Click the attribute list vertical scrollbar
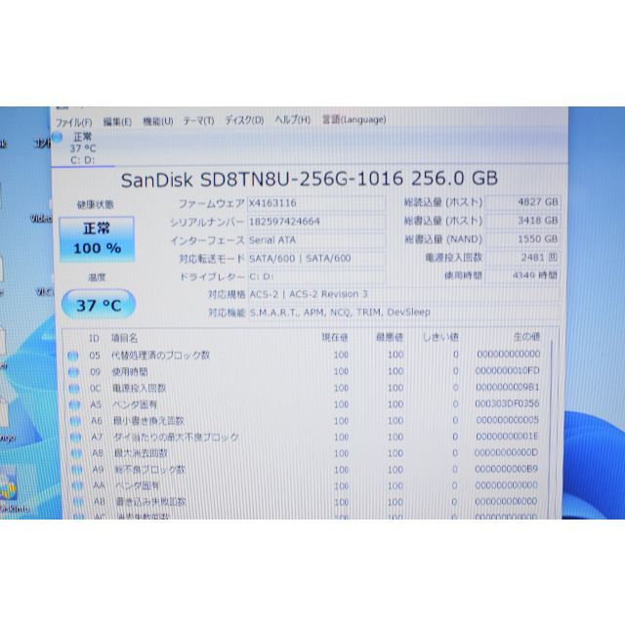Screen dimensions: 625x625 tap(551, 429)
